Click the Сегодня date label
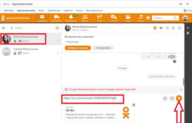The image size is (192, 123). [122, 68]
